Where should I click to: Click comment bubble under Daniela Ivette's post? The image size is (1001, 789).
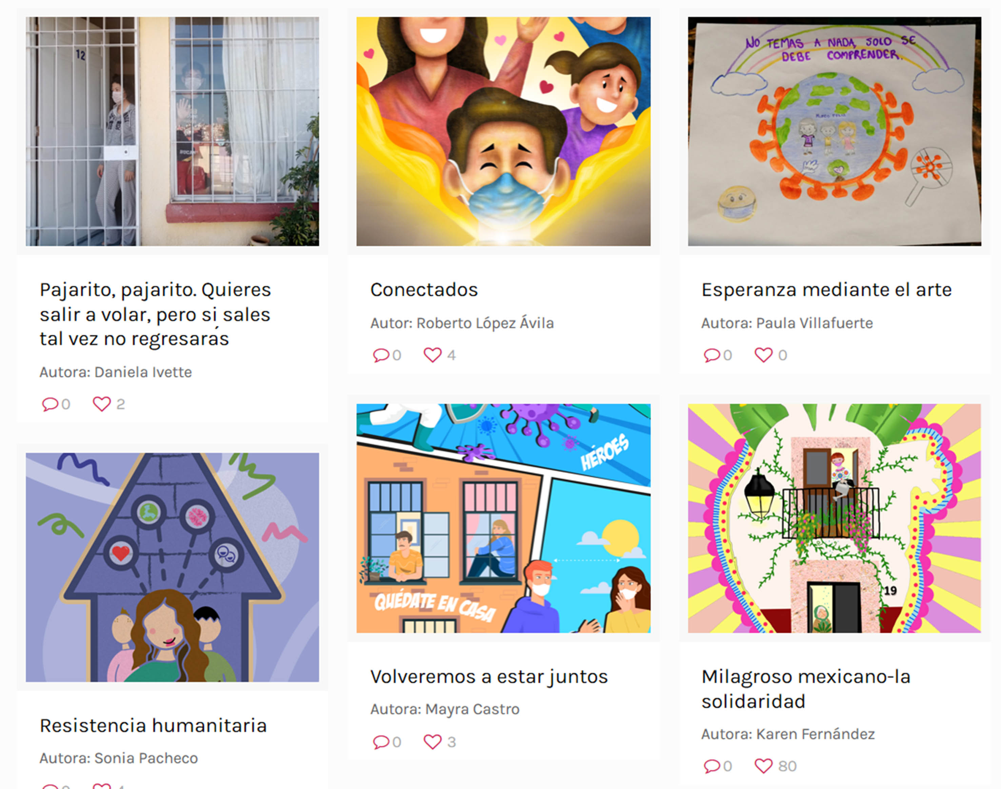coord(50,404)
